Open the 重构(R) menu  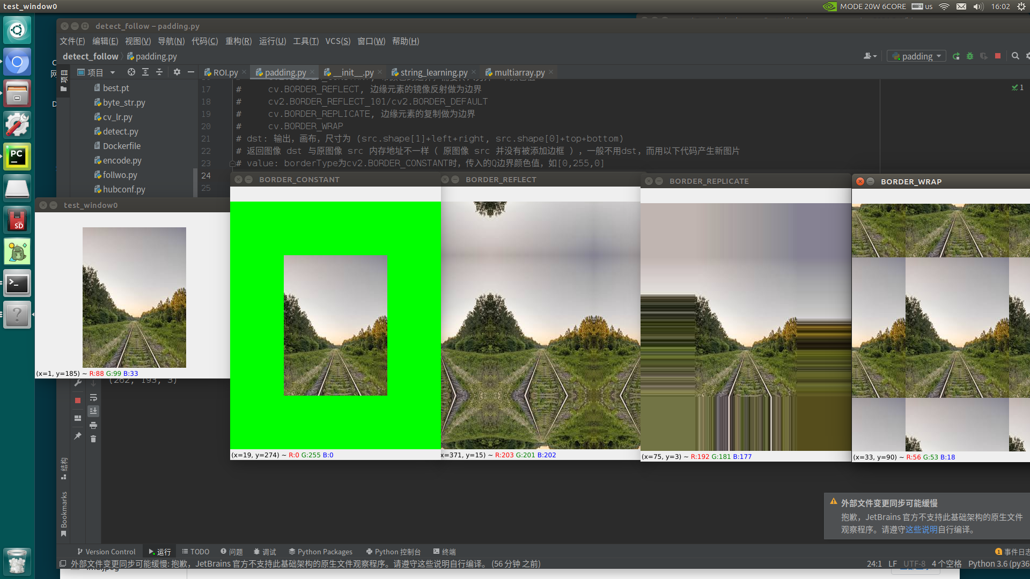tap(238, 41)
